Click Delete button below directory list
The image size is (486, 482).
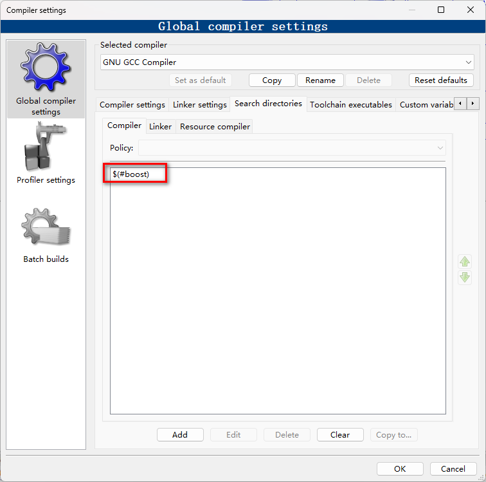(x=287, y=435)
